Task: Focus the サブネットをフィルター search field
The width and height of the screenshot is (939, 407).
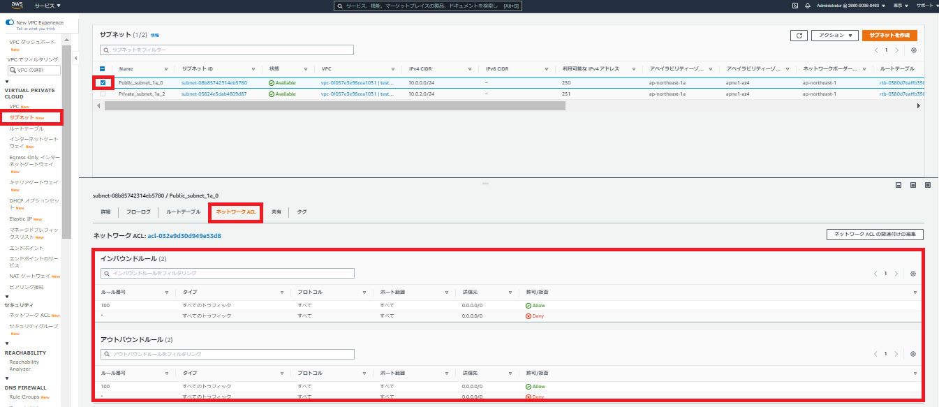Action: (227, 50)
